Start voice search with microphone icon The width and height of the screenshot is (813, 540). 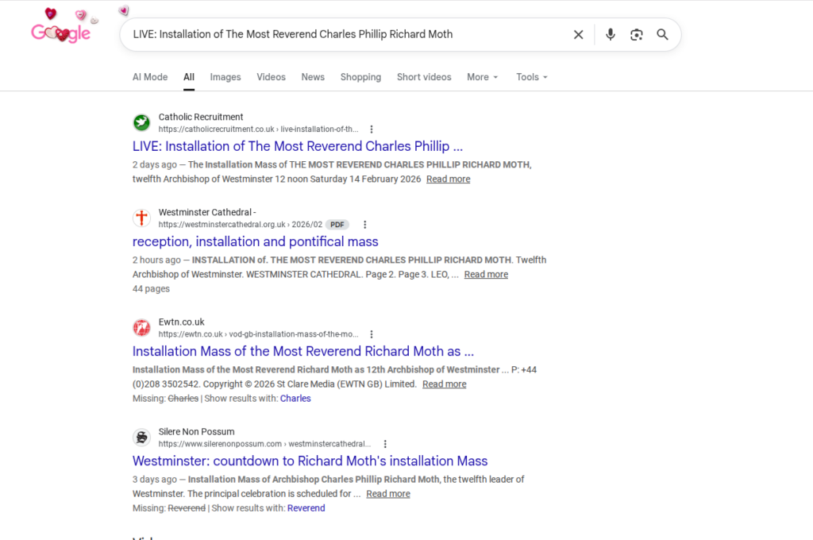pos(610,34)
